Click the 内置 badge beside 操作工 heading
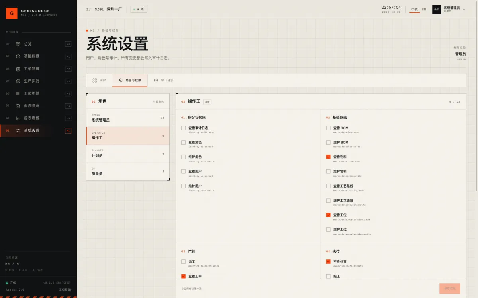 pyautogui.click(x=207, y=102)
